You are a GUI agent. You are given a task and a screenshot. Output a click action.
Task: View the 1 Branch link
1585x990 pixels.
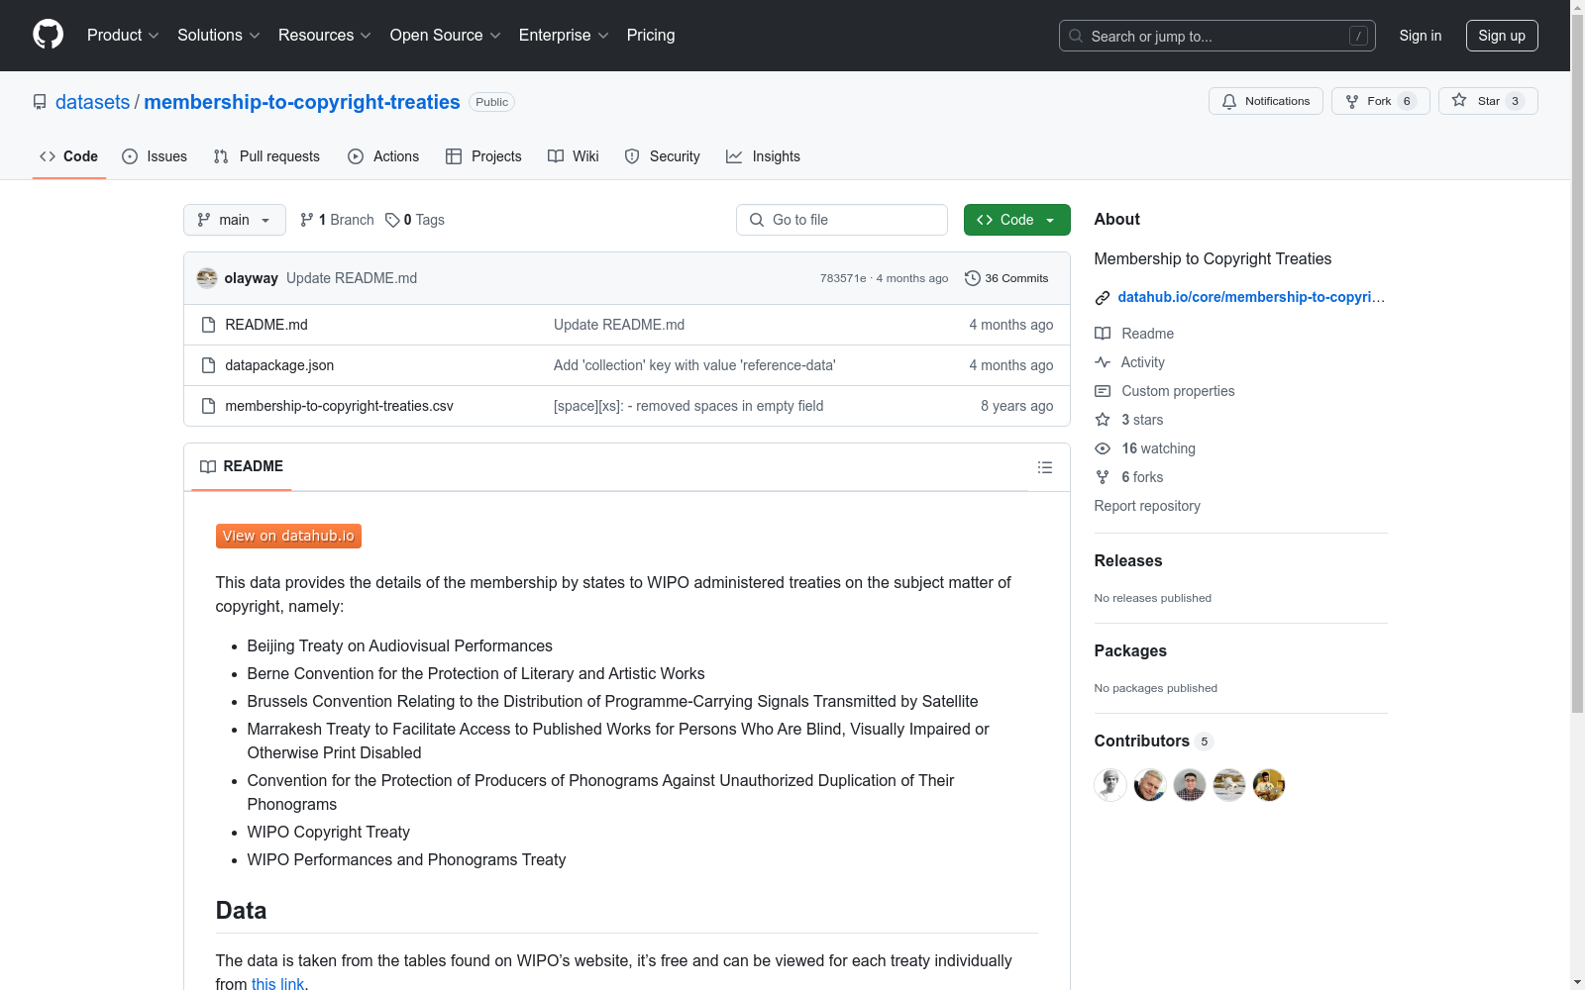(337, 220)
